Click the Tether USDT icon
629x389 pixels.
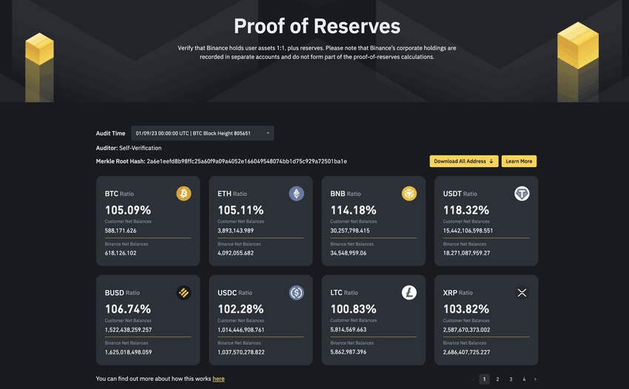pyautogui.click(x=522, y=194)
